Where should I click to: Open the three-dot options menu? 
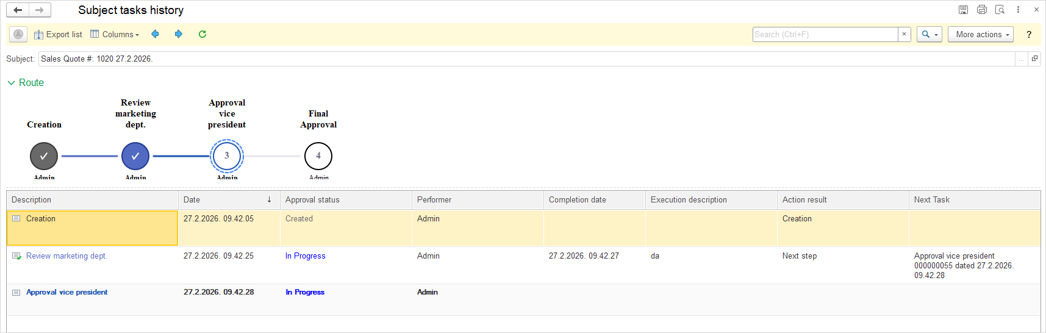[1018, 10]
